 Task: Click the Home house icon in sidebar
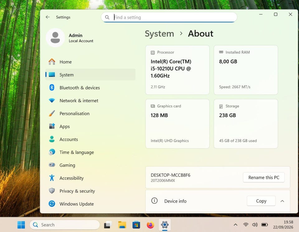pyautogui.click(x=52, y=62)
